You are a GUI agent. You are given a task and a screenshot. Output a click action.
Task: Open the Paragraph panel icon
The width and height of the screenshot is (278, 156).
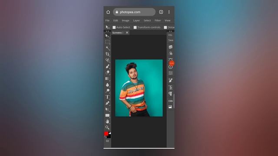point(170,94)
